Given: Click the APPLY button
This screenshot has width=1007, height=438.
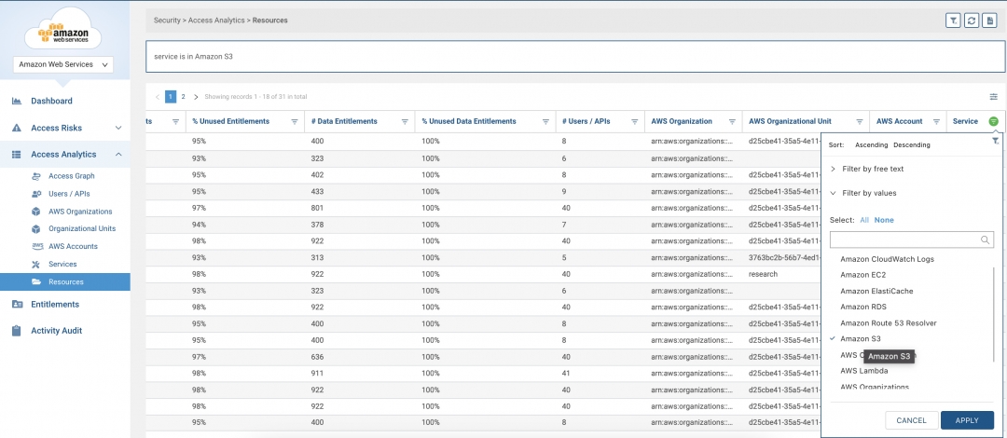Looking at the screenshot, I should coord(967,420).
